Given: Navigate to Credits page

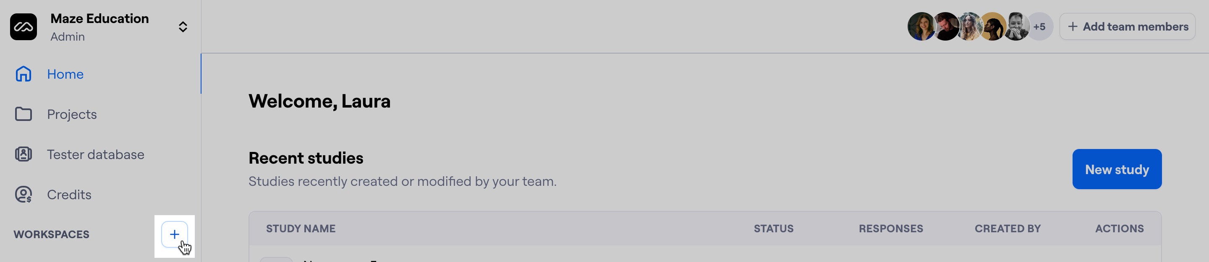Looking at the screenshot, I should point(69,195).
